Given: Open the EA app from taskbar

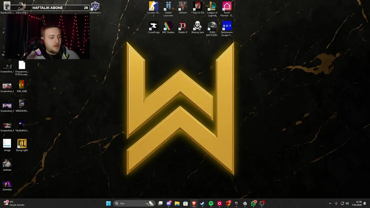Looking at the screenshot, I should (228, 203).
